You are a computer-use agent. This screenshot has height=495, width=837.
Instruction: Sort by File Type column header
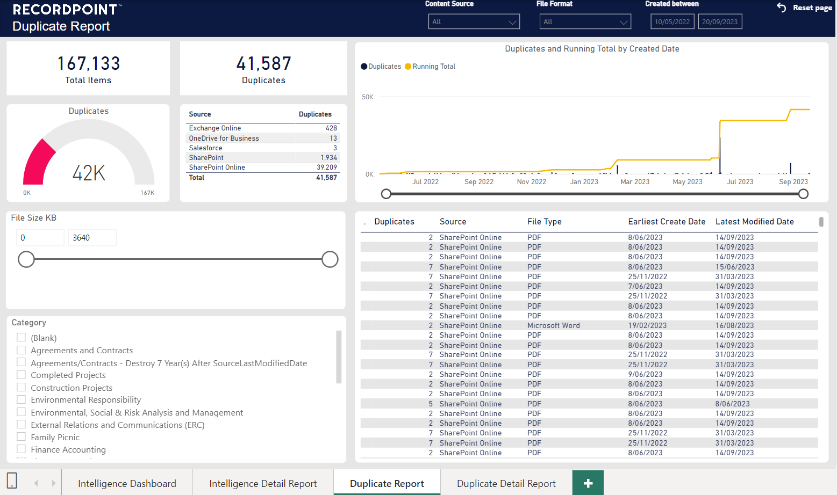pos(544,222)
